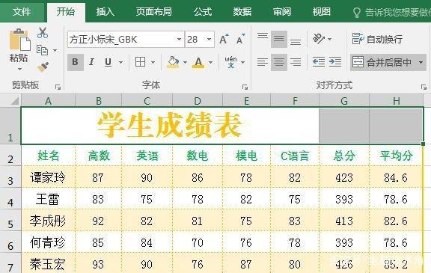Click the Paste clipboard icon

tap(19, 40)
